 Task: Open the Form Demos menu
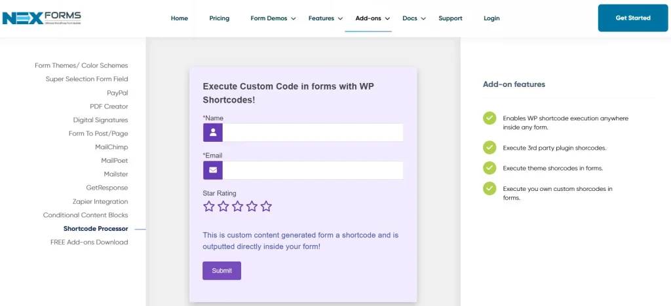(269, 18)
